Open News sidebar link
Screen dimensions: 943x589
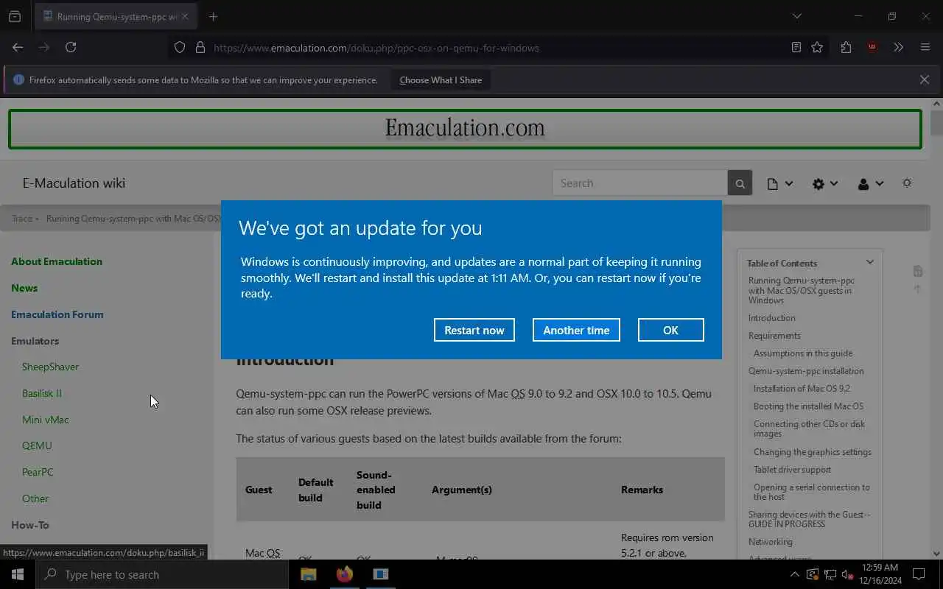24,288
